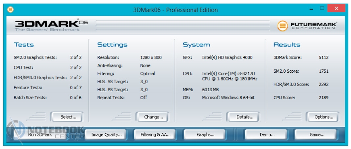This screenshot has width=351, height=149.
Task: Click the 3DMark Score value 5112
Action: [x=324, y=57]
